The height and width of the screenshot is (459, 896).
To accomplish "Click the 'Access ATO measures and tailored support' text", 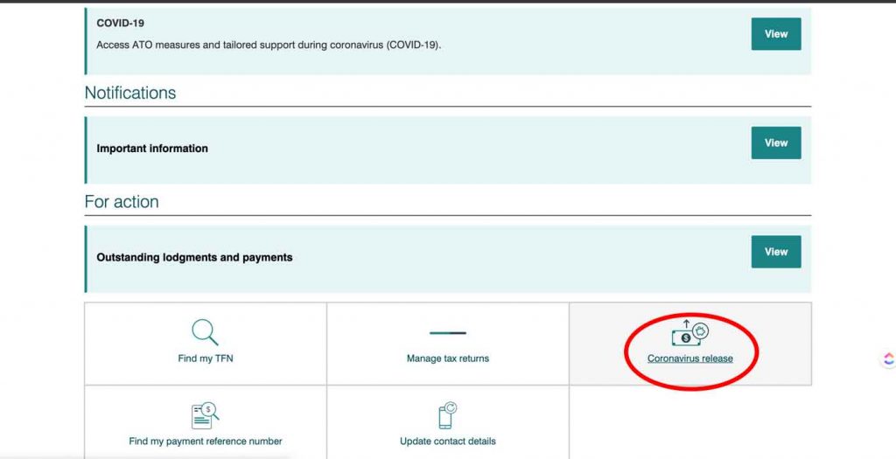I will [x=269, y=45].
